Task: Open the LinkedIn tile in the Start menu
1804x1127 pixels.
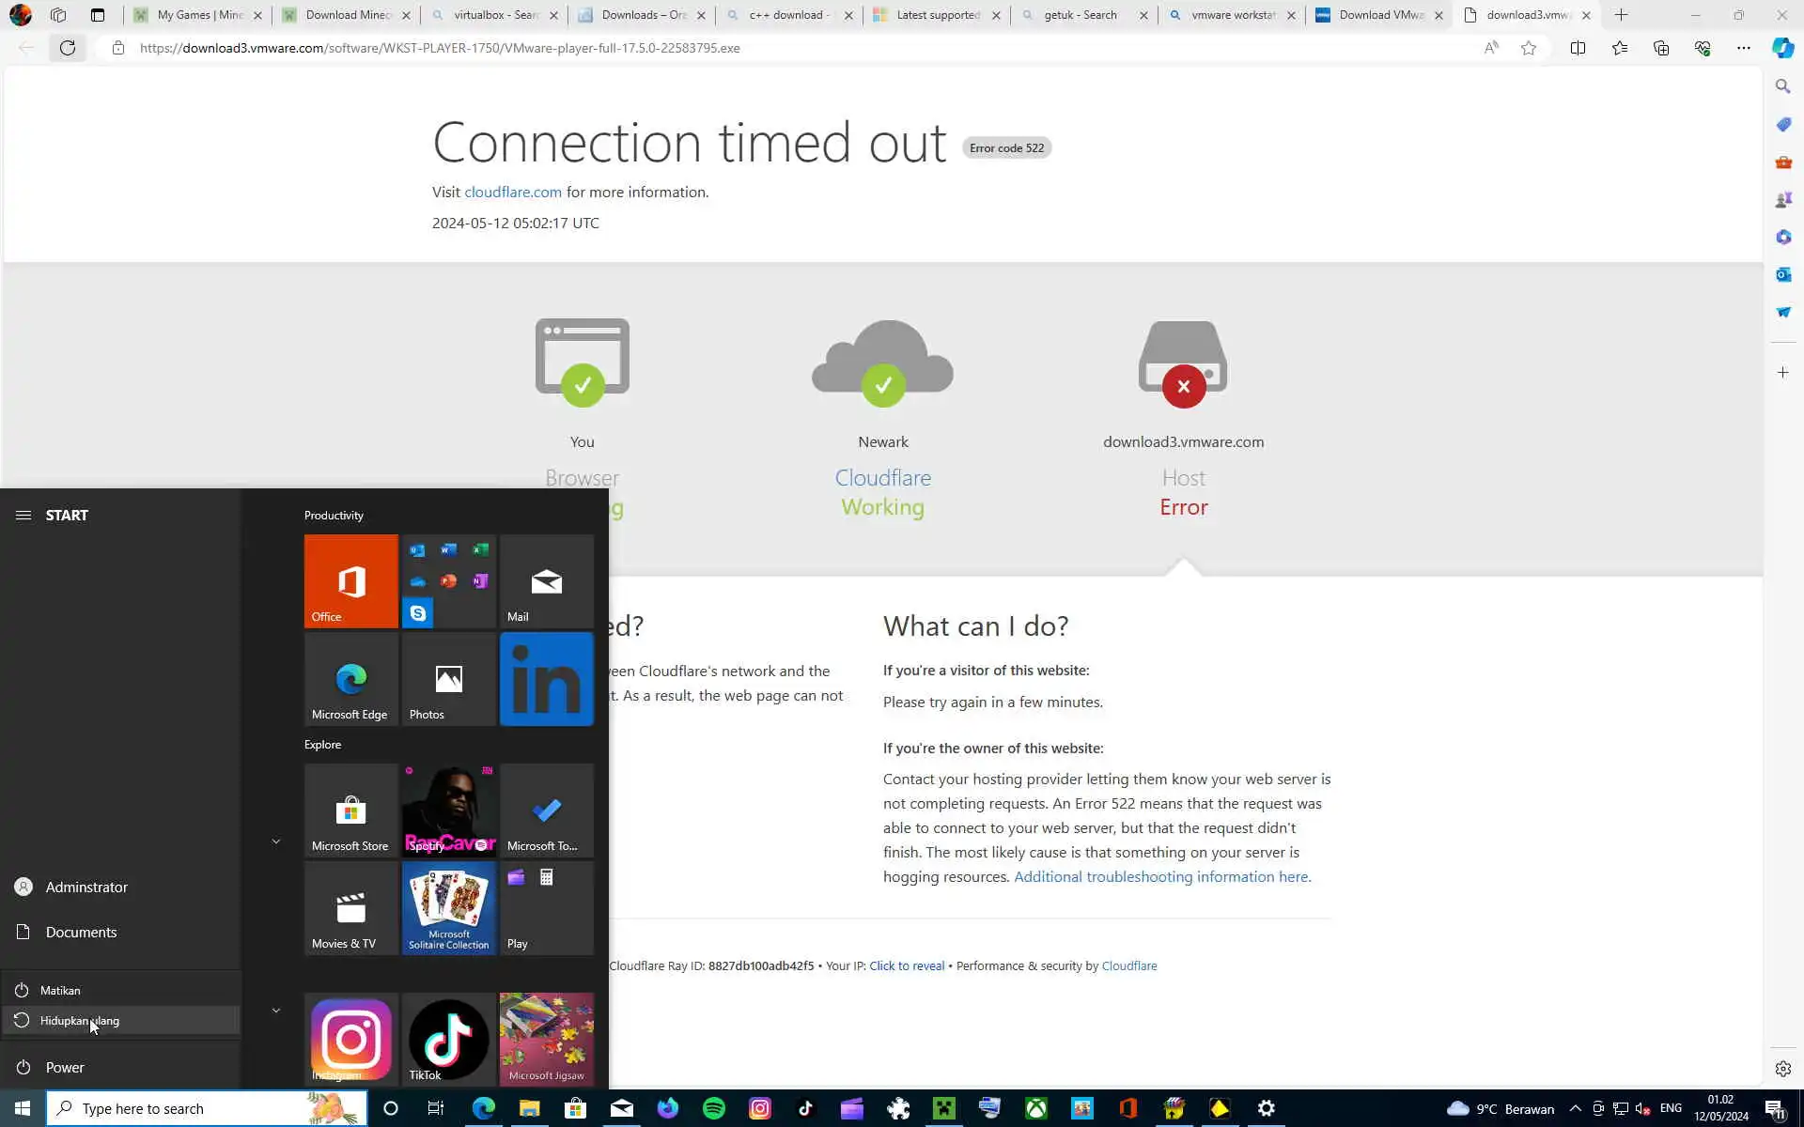Action: coord(546,679)
